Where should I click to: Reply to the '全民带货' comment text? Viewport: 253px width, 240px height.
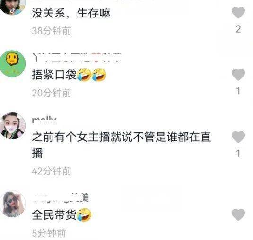(61, 215)
